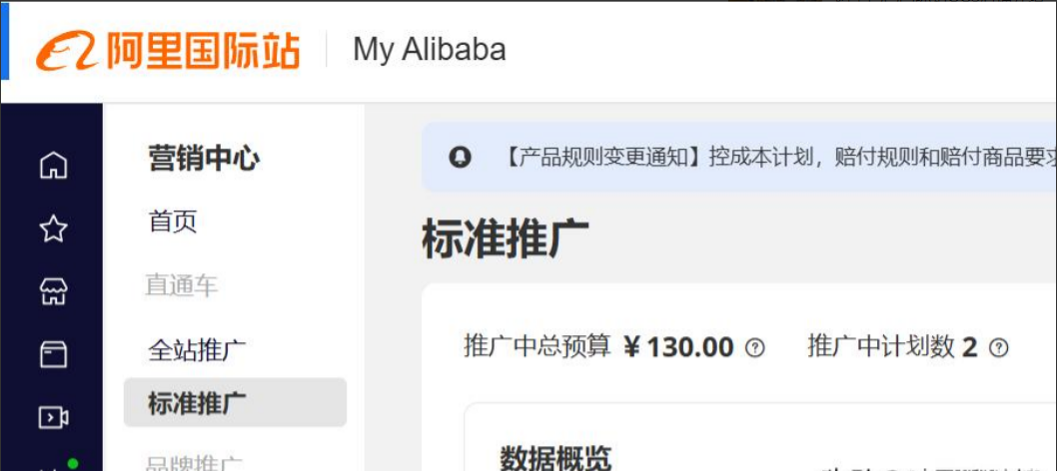Click the 阿里国际站 brand text
This screenshot has height=471, width=1057.
[202, 51]
